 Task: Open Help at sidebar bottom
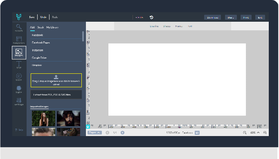click(19, 130)
